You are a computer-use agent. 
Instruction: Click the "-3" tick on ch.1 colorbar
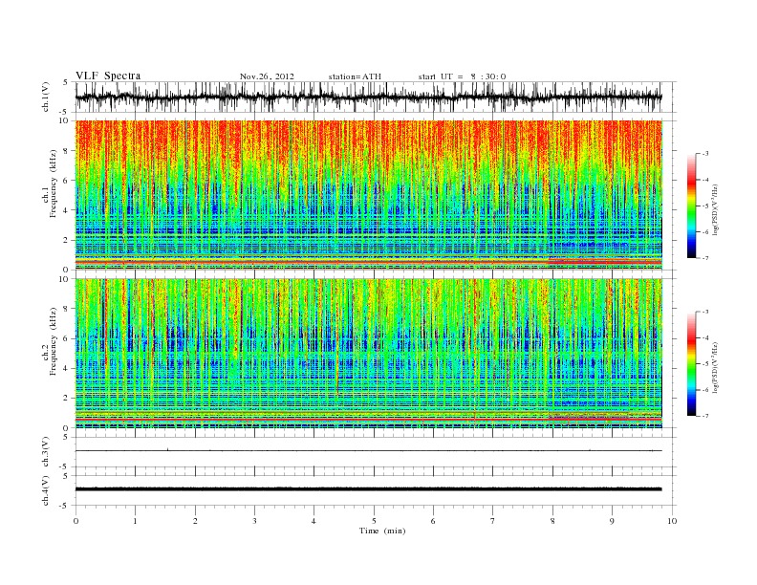[704, 154]
